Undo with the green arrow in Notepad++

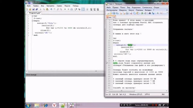pos(142,13)
